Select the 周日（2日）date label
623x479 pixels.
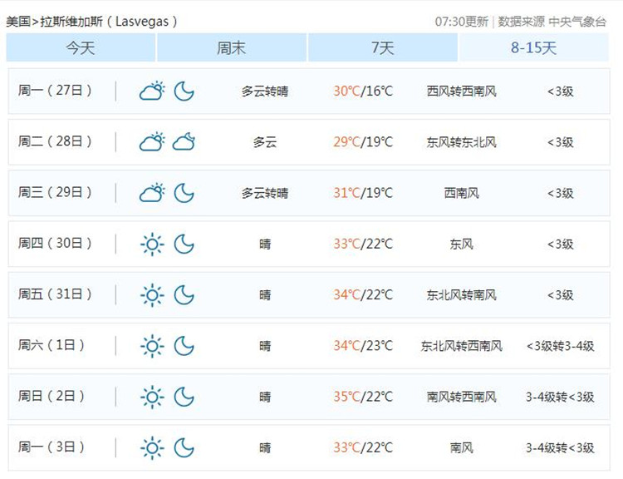(51, 396)
